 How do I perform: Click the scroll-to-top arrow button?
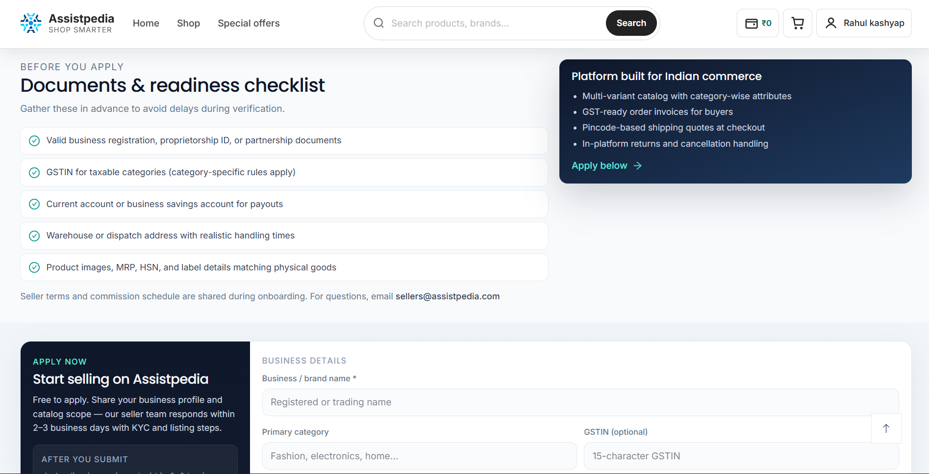pos(886,428)
